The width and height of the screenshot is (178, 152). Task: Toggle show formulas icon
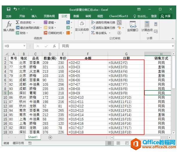tap(119, 22)
